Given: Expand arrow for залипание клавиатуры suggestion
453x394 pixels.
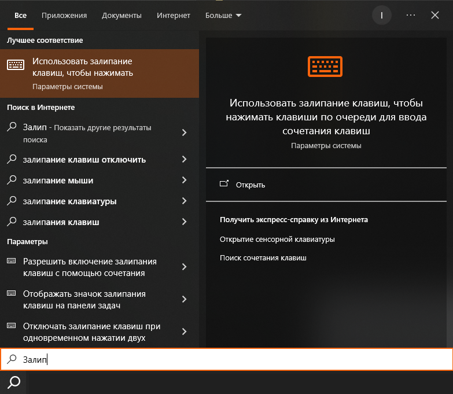Looking at the screenshot, I should coord(185,201).
